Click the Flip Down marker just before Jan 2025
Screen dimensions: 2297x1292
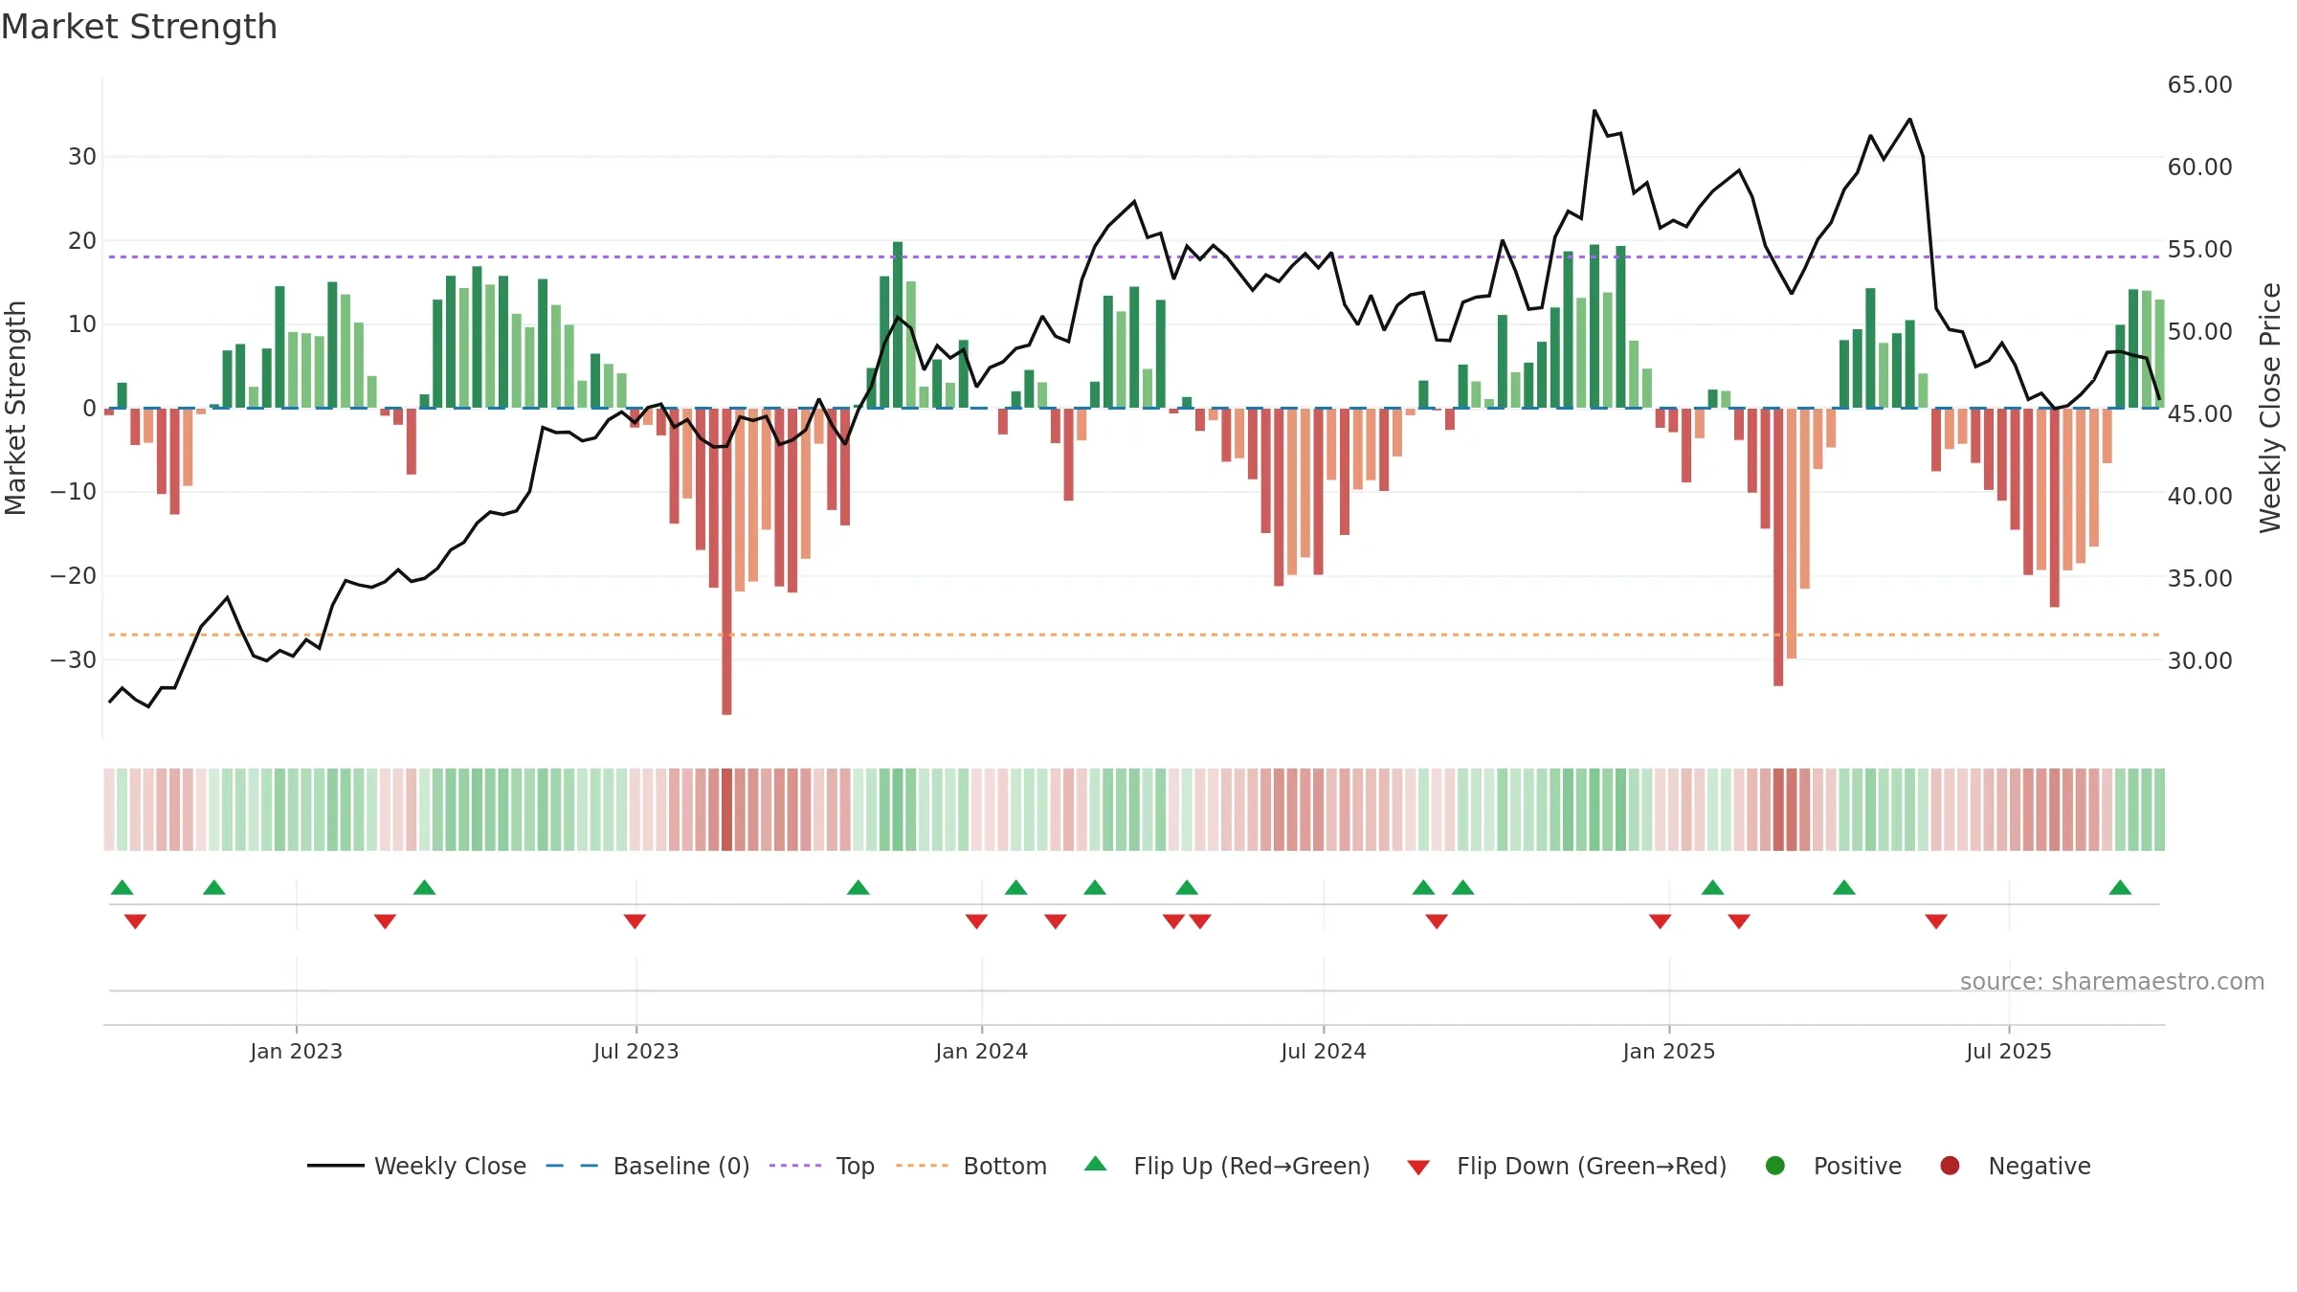click(1661, 921)
